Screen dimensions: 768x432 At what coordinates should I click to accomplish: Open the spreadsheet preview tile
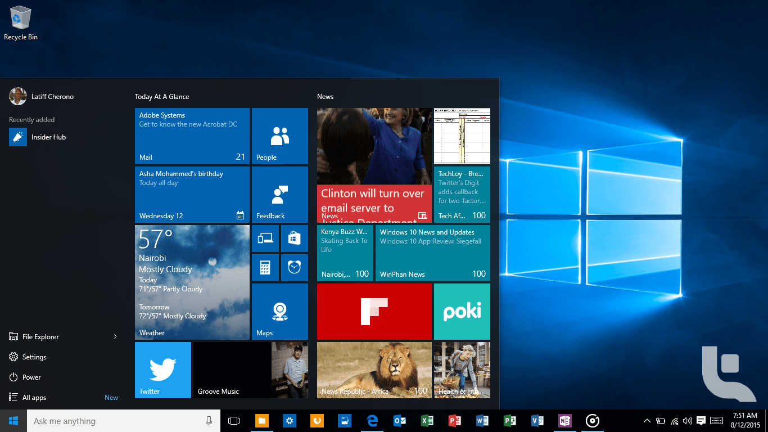point(462,136)
